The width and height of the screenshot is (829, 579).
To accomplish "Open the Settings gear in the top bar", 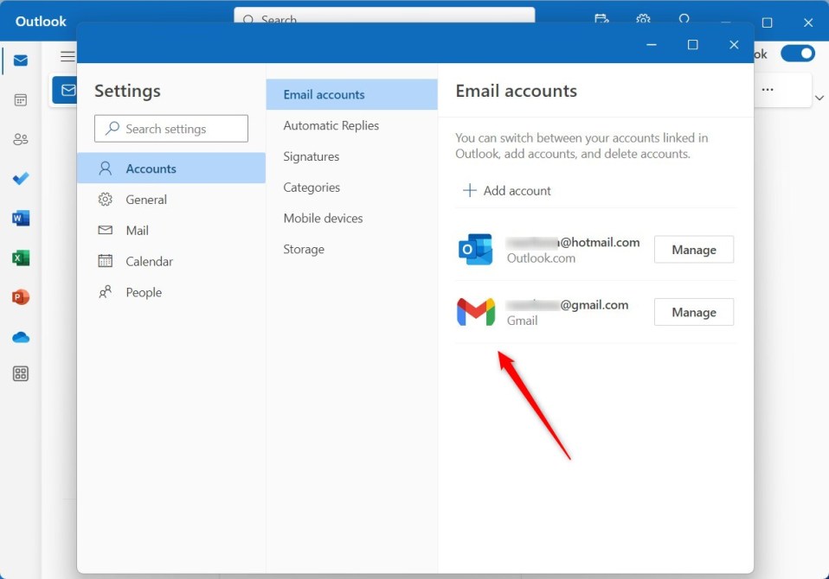I will click(642, 19).
